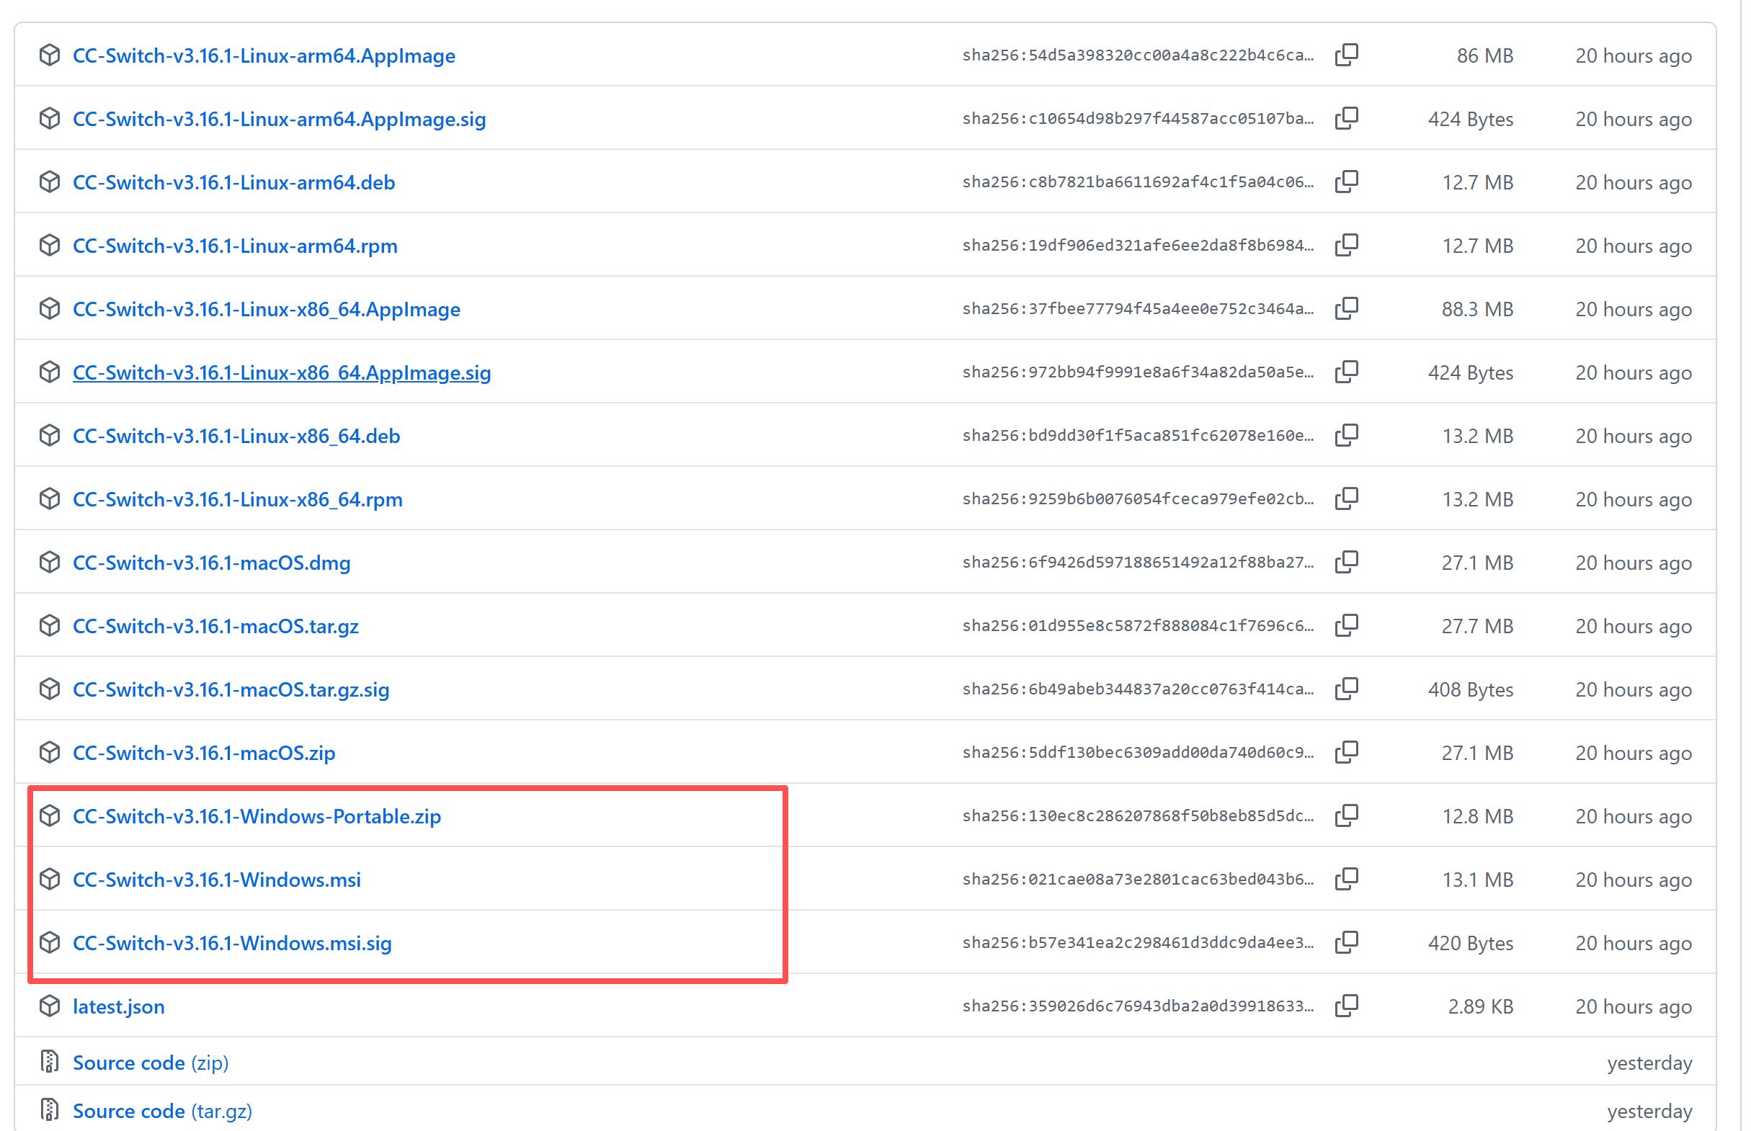The width and height of the screenshot is (1751, 1131).
Task: Download CC-Switch-v3.16.1-Windows.msi.sig
Action: coord(232,943)
